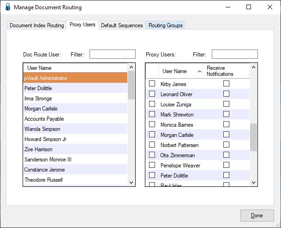The height and width of the screenshot is (228, 281).
Task: Click scrollbar thumb in Doc Route User list
Action: (131, 85)
